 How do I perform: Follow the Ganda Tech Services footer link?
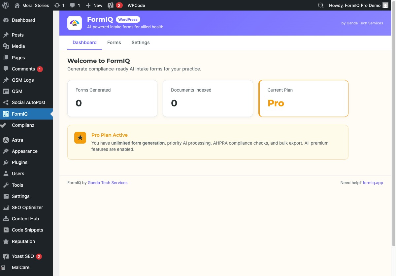pyautogui.click(x=108, y=183)
